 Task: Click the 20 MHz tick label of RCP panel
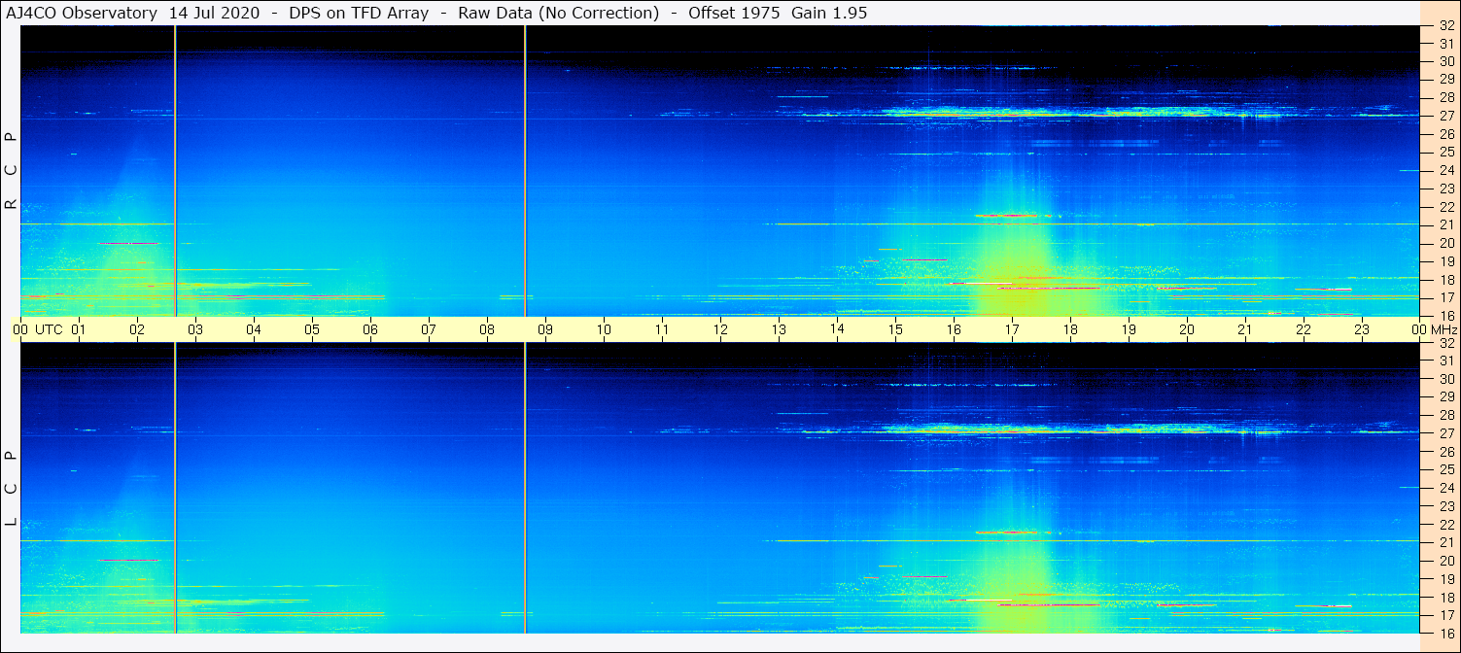point(1445,243)
